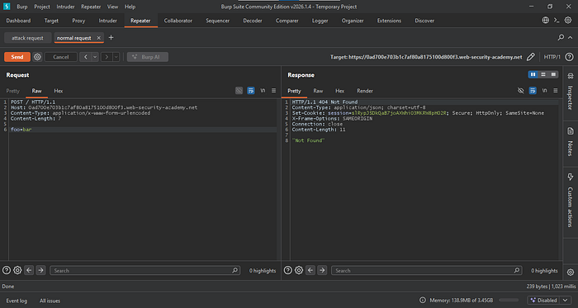Open request search settings gear
578x308 pixels.
coord(17,270)
